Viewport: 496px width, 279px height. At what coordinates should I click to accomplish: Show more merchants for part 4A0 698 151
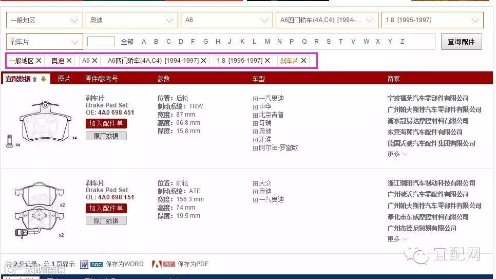pos(397,239)
